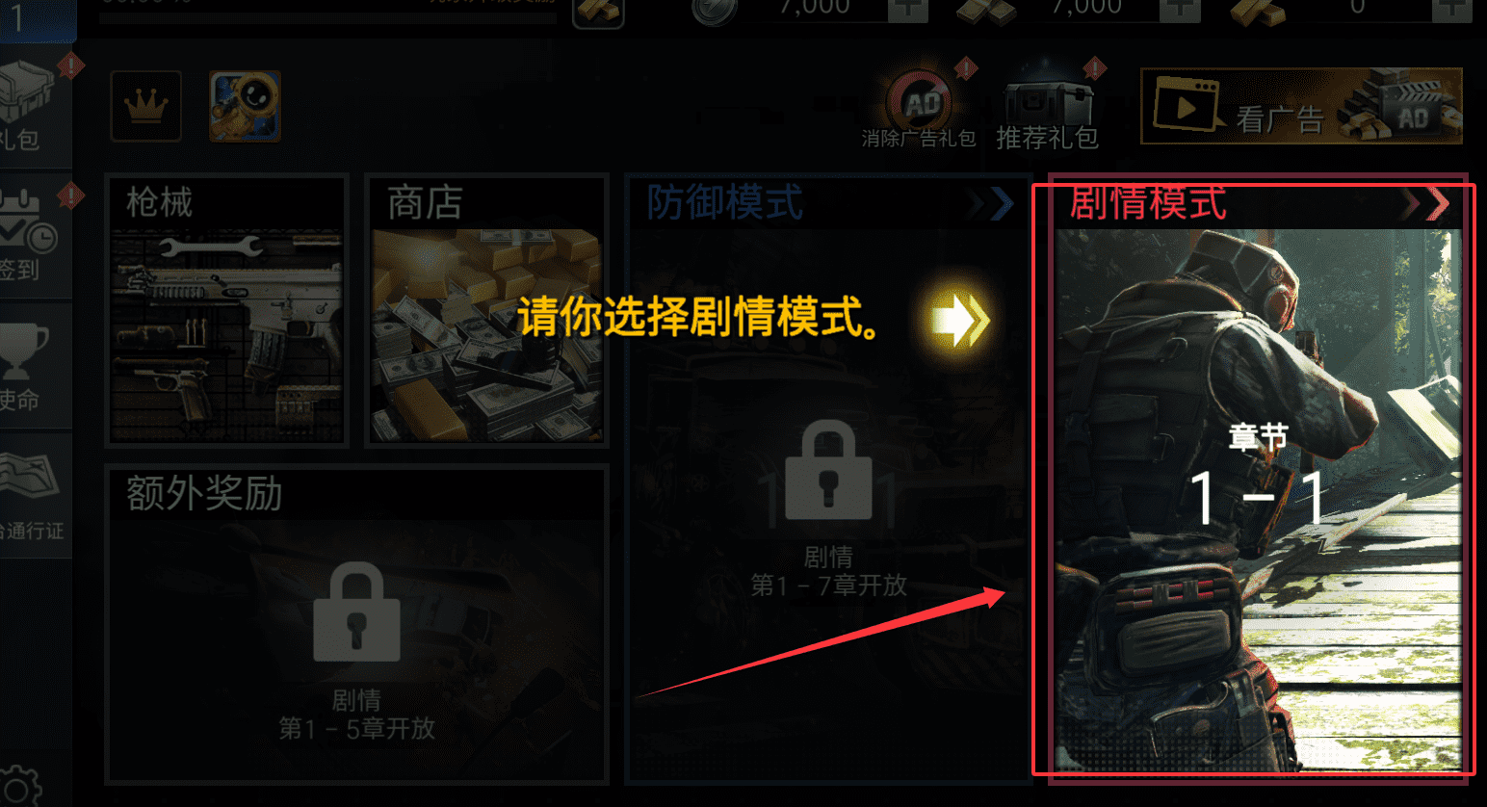
Task: Expand the blue chevrons beside 防御模式
Action: pos(990,204)
